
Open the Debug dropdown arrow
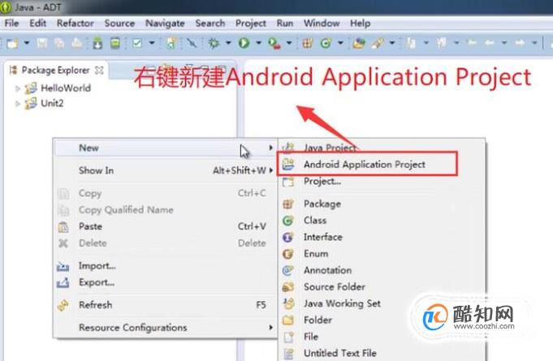click(228, 43)
